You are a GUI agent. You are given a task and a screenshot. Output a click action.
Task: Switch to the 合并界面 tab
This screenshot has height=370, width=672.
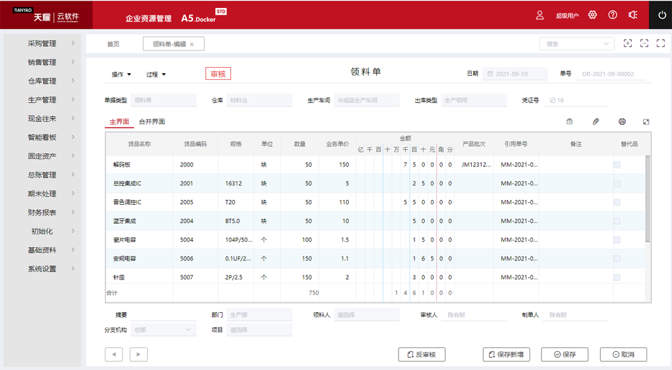click(x=152, y=122)
